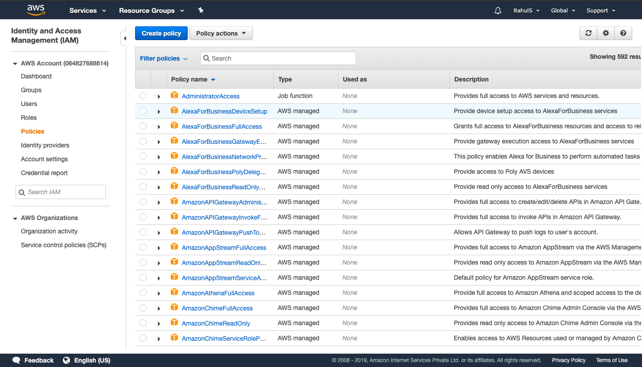Click the policy icon beside AdministratorAccess
The height and width of the screenshot is (367, 642).
tap(174, 95)
